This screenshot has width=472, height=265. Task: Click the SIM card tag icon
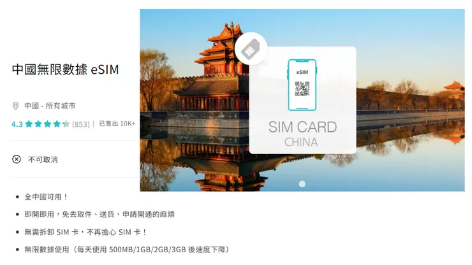pos(251,48)
